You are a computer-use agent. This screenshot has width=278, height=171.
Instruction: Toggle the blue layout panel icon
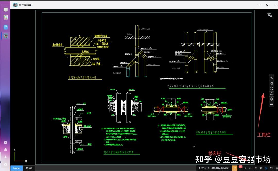click(x=266, y=168)
